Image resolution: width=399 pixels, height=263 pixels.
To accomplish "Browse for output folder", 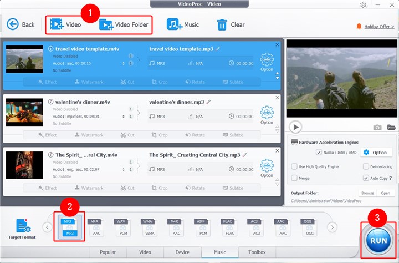I will pyautogui.click(x=368, y=193).
